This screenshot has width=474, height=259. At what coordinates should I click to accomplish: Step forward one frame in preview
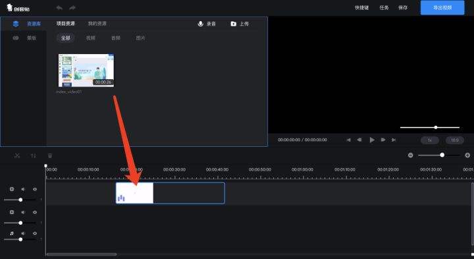(383, 140)
